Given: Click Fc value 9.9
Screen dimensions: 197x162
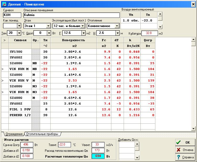Looking at the screenshot, I should [x=104, y=52].
